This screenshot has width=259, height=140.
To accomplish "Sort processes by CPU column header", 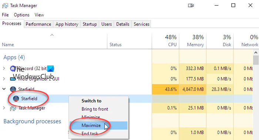I will (x=165, y=41).
